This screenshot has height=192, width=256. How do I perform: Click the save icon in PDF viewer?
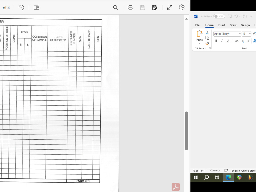[143, 7]
